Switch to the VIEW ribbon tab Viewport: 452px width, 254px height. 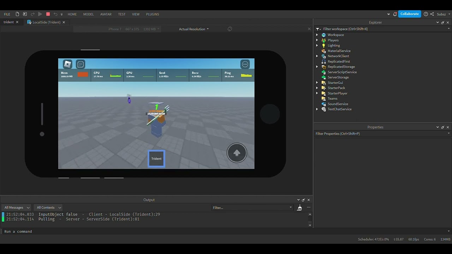click(136, 14)
